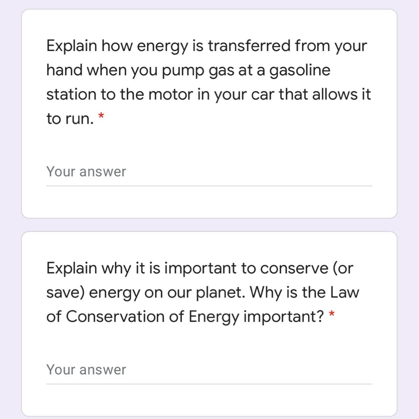This screenshot has height=419, width=419.
Task: Click the word 'save)' in second question
Action: click(65, 292)
